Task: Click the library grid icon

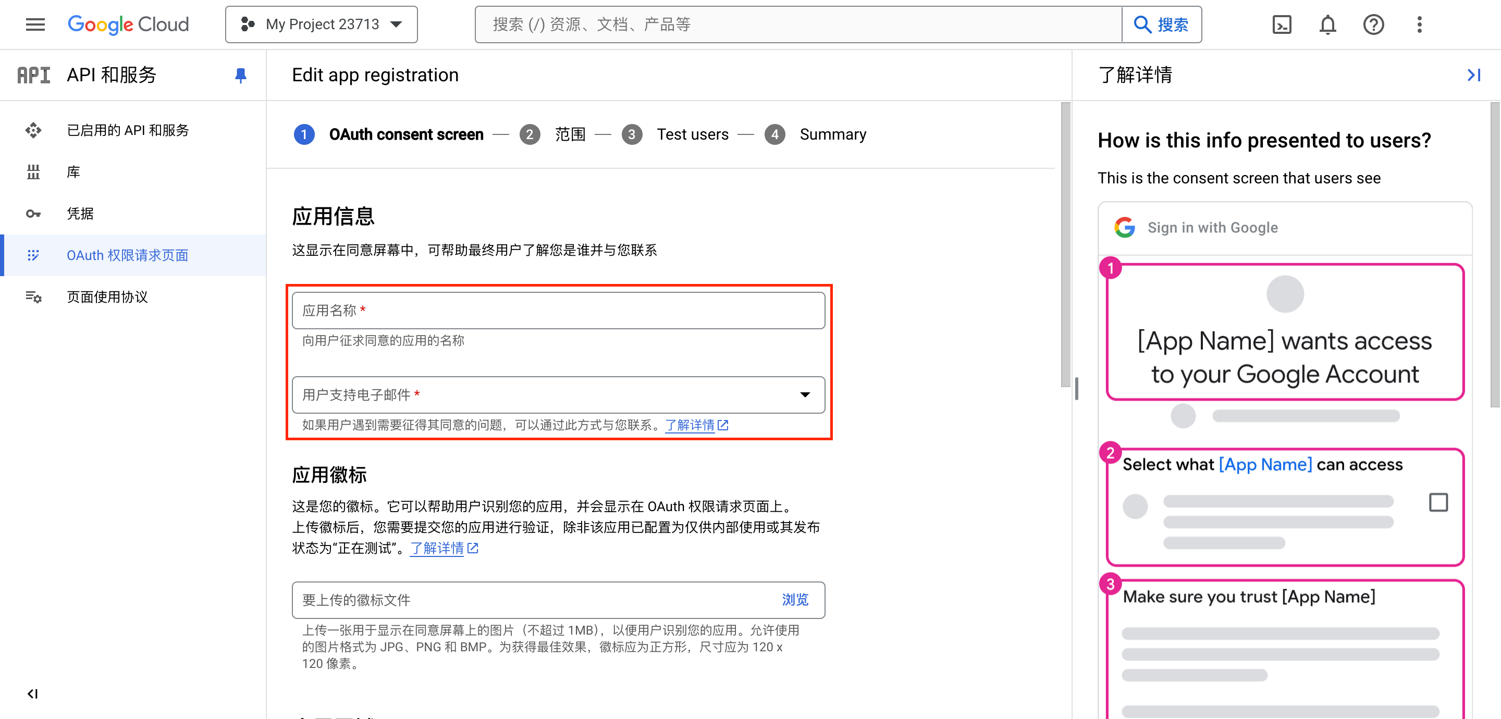Action: click(x=33, y=172)
